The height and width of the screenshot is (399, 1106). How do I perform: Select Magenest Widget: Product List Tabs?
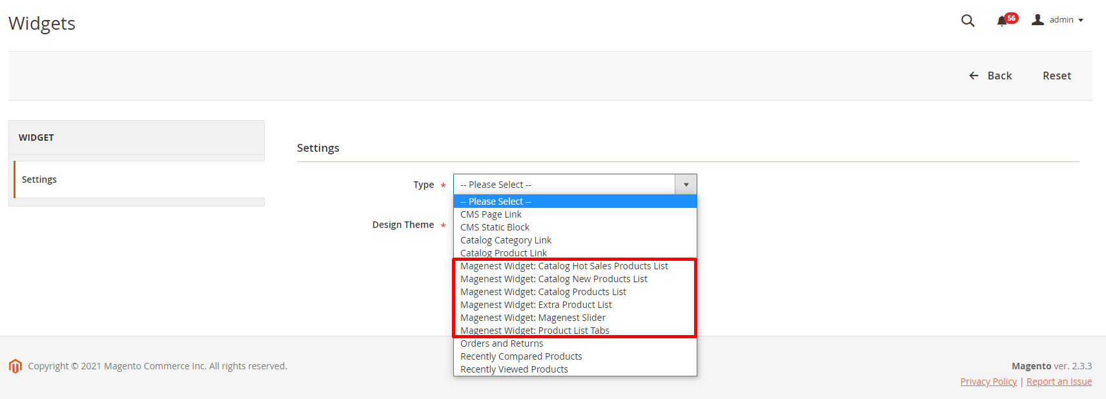[535, 330]
